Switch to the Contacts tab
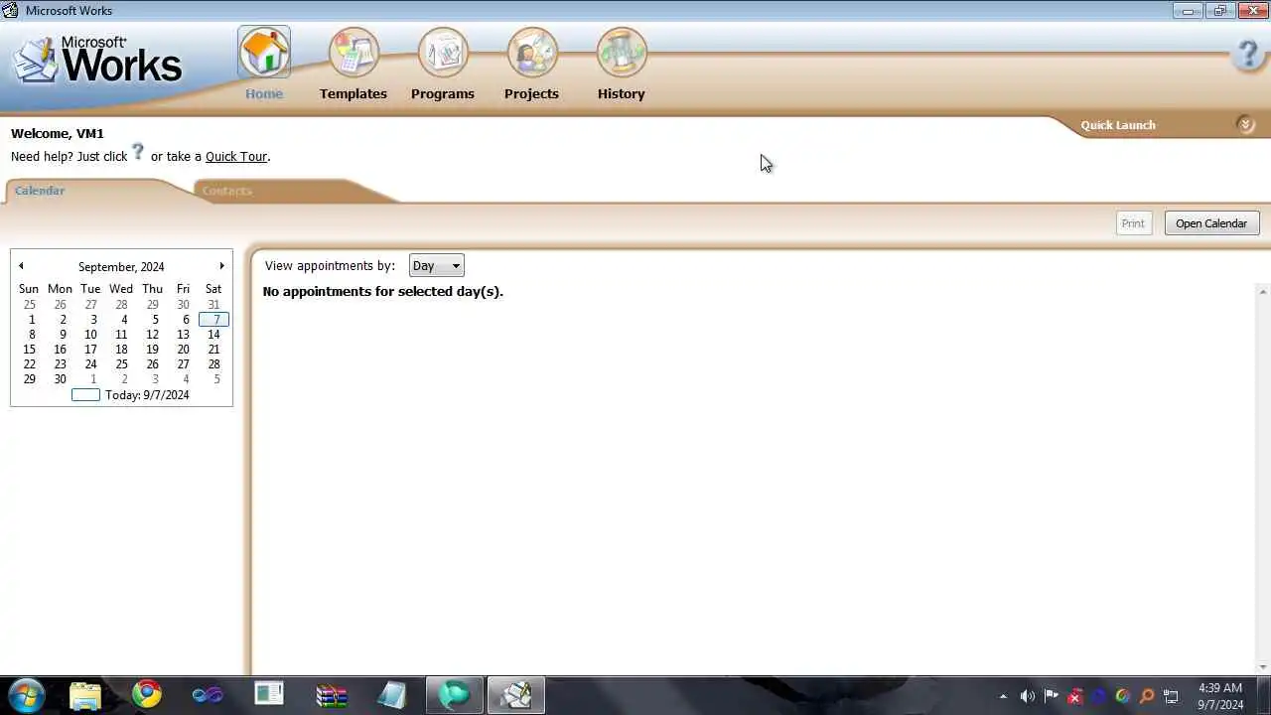Screen dimensions: 1271x715 227,191
